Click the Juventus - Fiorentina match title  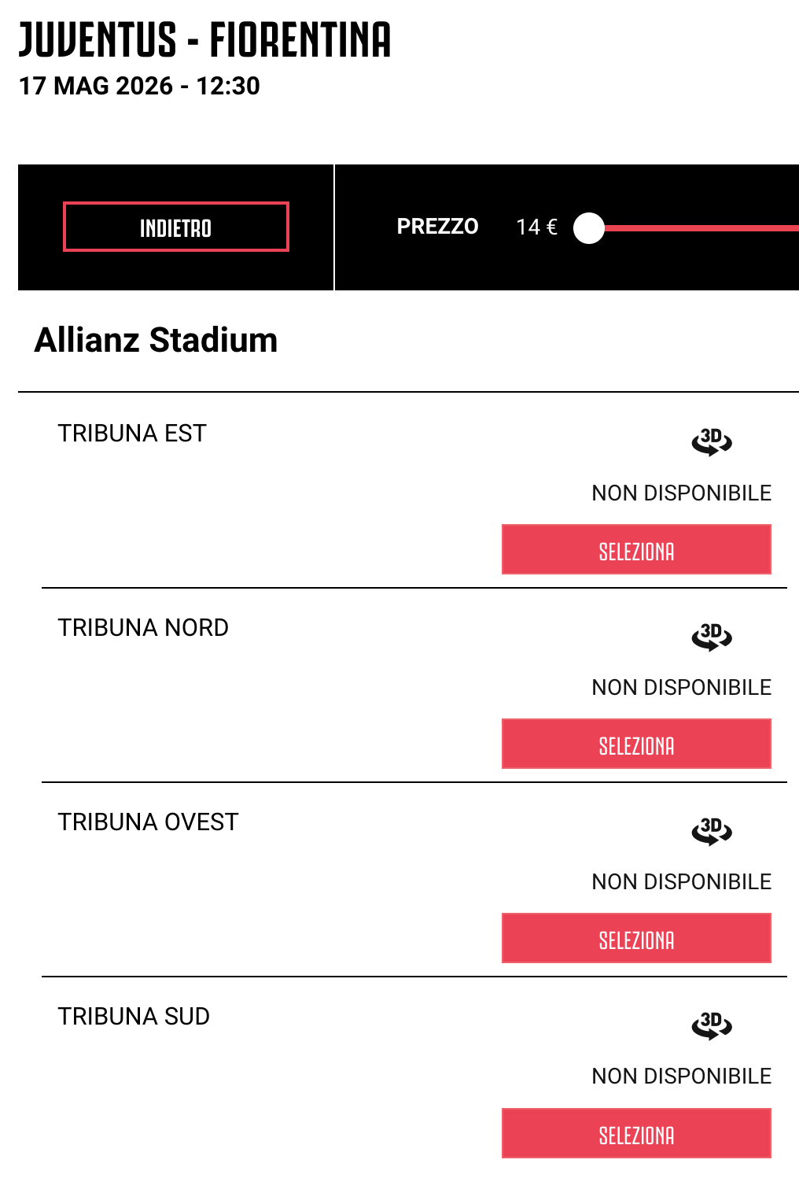click(204, 39)
